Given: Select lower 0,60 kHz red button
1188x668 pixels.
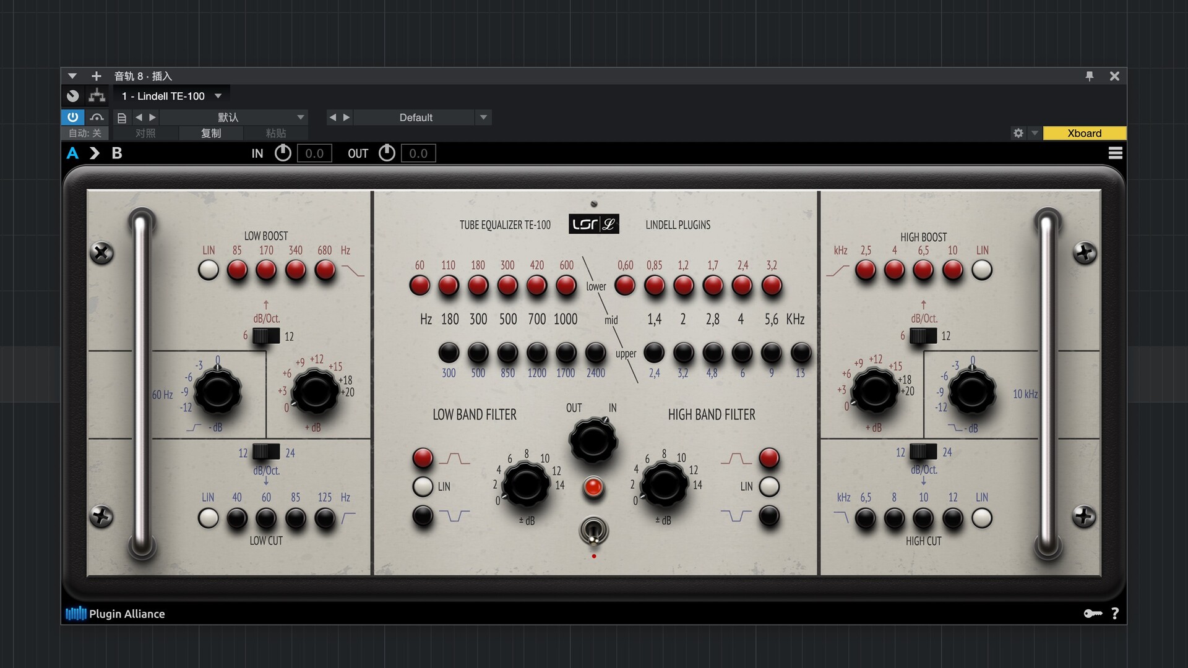Looking at the screenshot, I should 625,286.
